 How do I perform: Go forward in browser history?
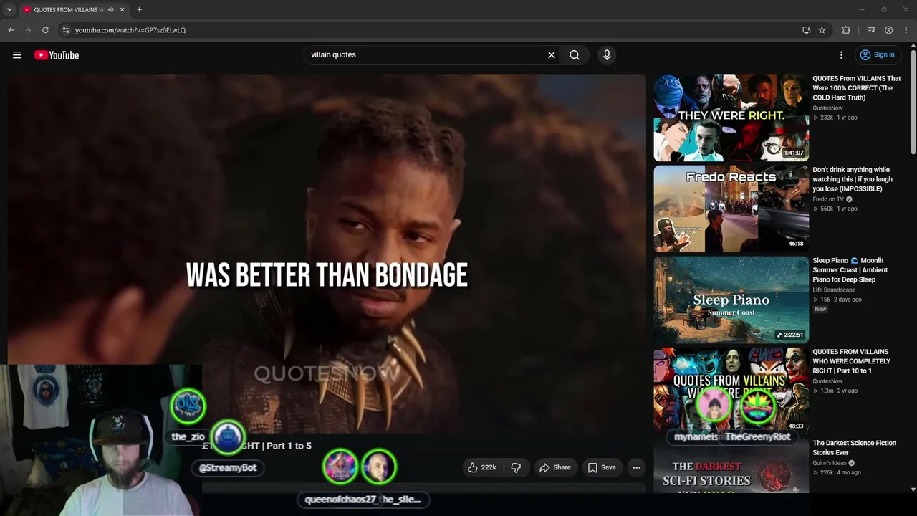pos(28,30)
